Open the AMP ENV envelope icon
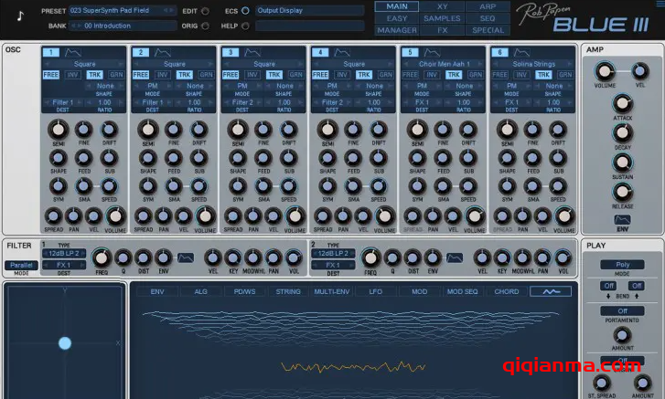Viewport: 665px width, 399px height. [622, 219]
